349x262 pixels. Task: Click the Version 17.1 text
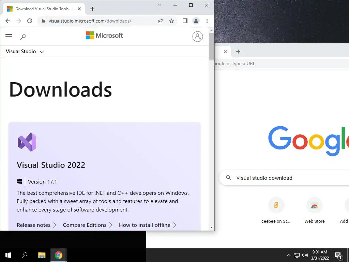pos(42,181)
